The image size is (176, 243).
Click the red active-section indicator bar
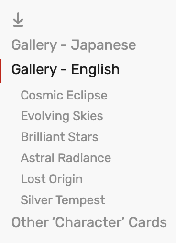[1, 71]
